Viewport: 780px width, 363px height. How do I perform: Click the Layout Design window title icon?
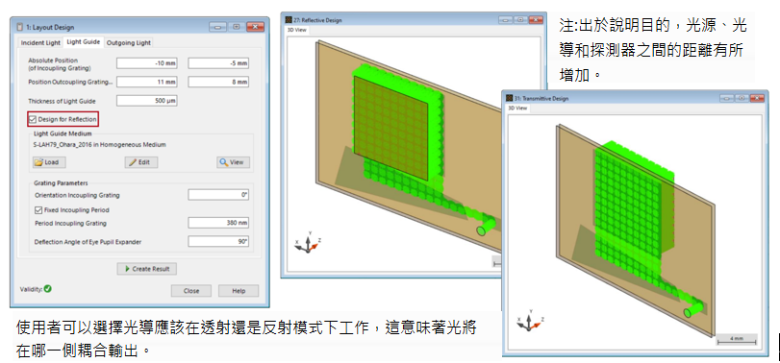(20, 27)
